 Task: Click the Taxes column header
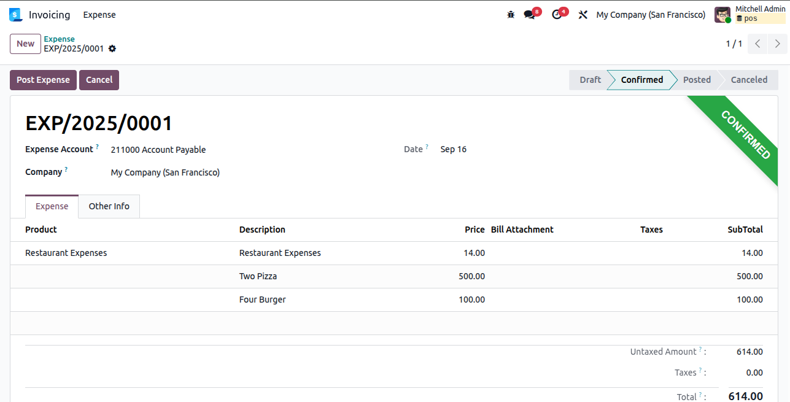click(651, 230)
